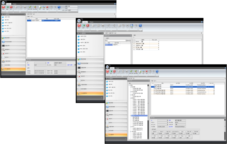Image resolution: width=227 pixels, height=144 pixels.
Task: Tick the 지역난방 그룹 checkbox
Action: [x=134, y=49]
